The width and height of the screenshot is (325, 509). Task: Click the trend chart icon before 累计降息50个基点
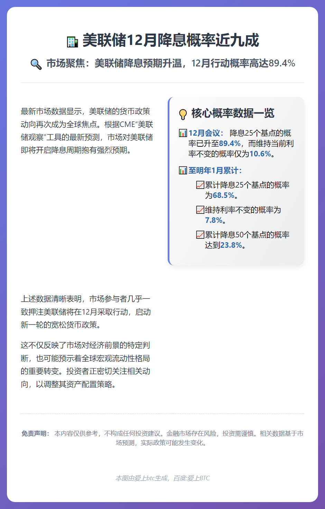(200, 235)
